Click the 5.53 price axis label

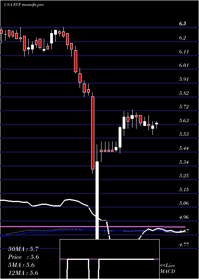[x=184, y=134]
